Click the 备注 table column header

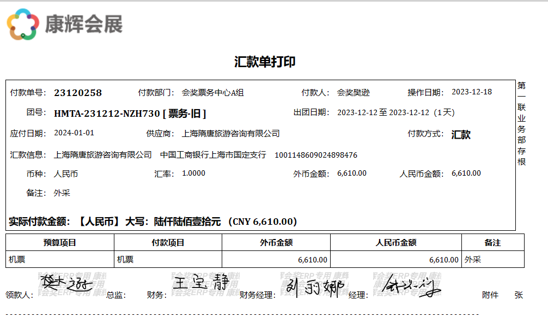tap(492, 243)
